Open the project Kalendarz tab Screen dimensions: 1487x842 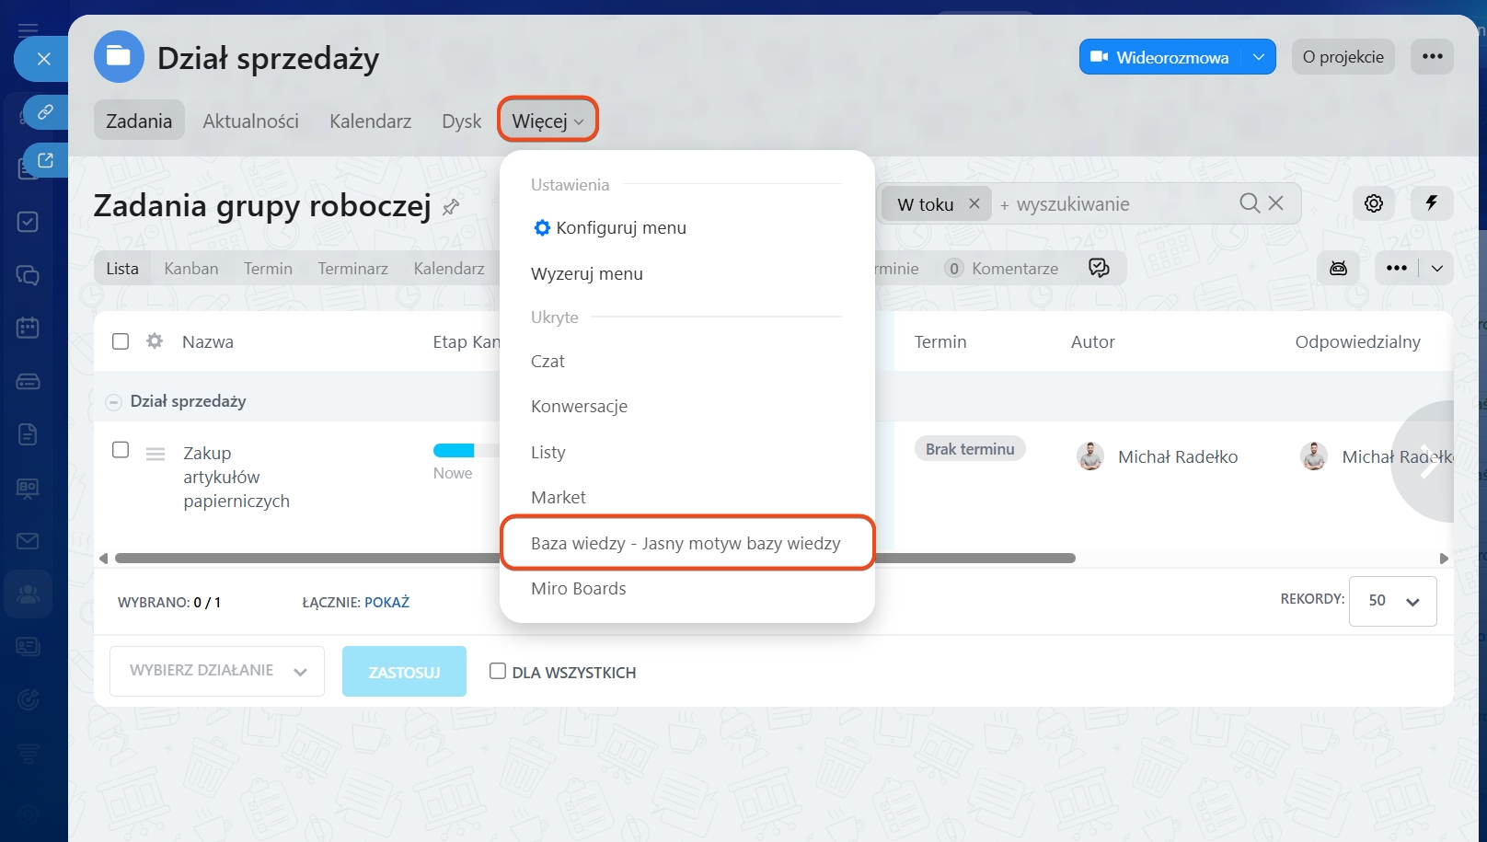pyautogui.click(x=370, y=121)
